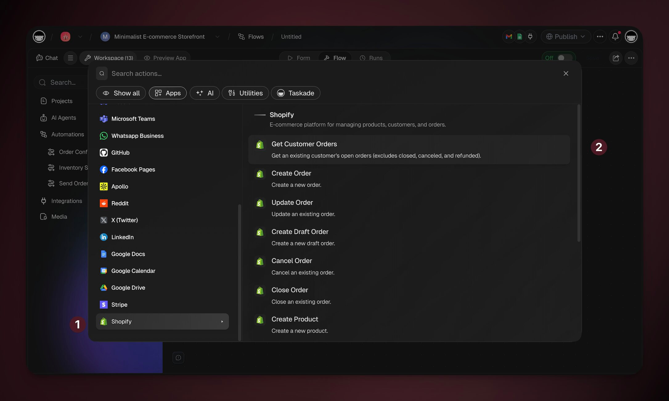The height and width of the screenshot is (401, 669).
Task: Choose Google Drive in the apps list
Action: pos(128,288)
